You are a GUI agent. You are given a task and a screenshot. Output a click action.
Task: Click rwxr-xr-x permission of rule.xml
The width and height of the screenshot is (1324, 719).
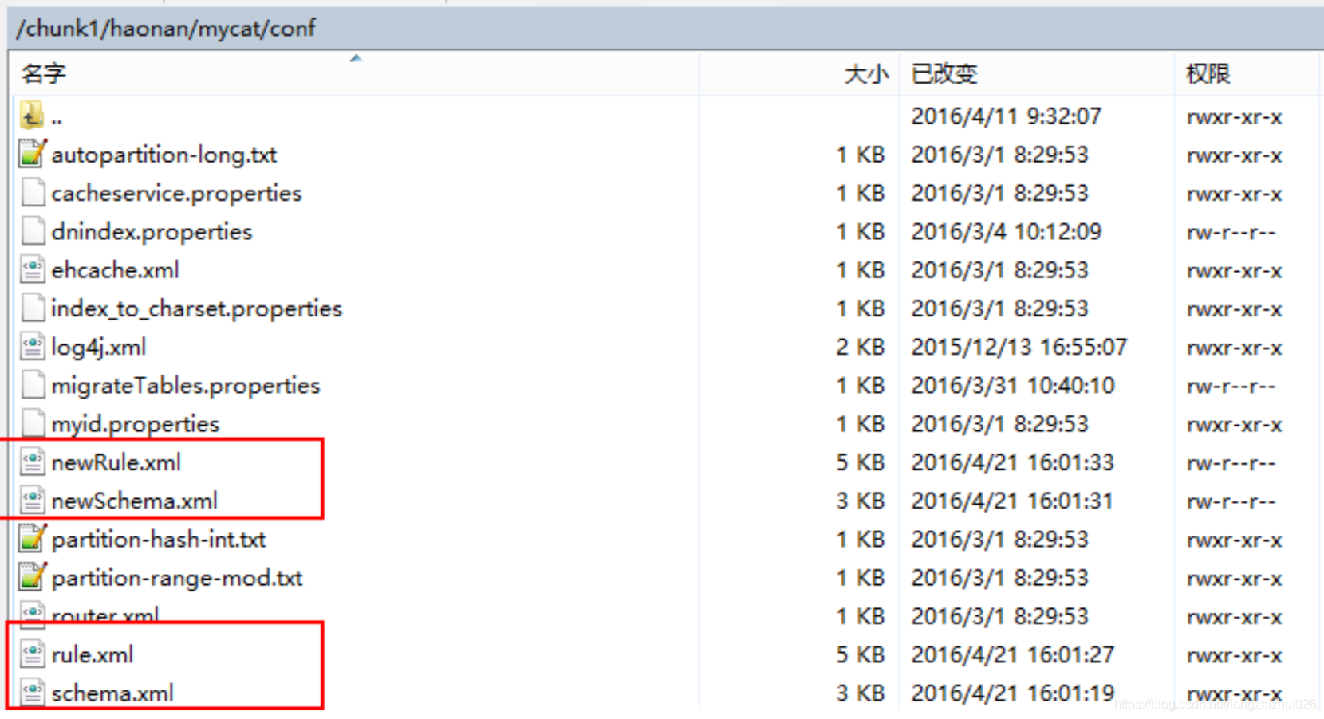(1235, 655)
